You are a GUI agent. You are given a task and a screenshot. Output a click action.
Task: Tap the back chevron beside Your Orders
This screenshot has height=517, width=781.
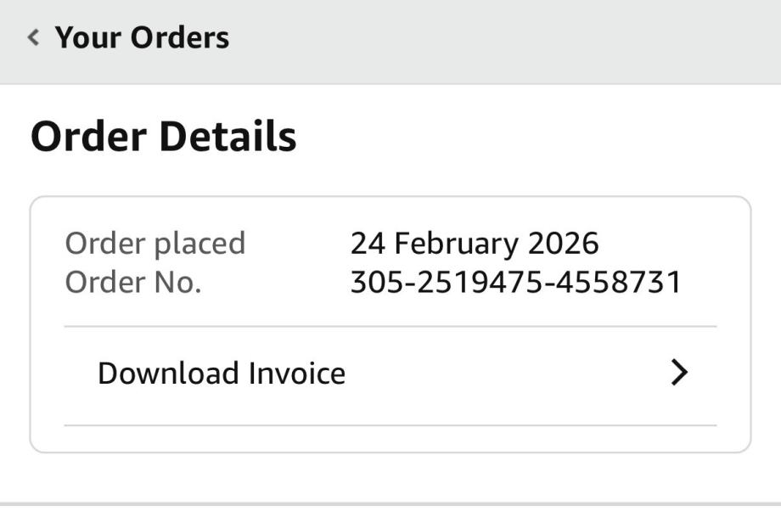tap(33, 37)
